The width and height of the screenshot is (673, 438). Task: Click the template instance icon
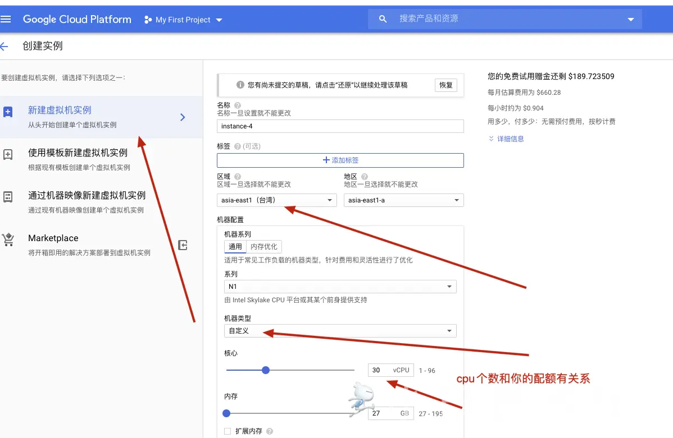tap(8, 155)
